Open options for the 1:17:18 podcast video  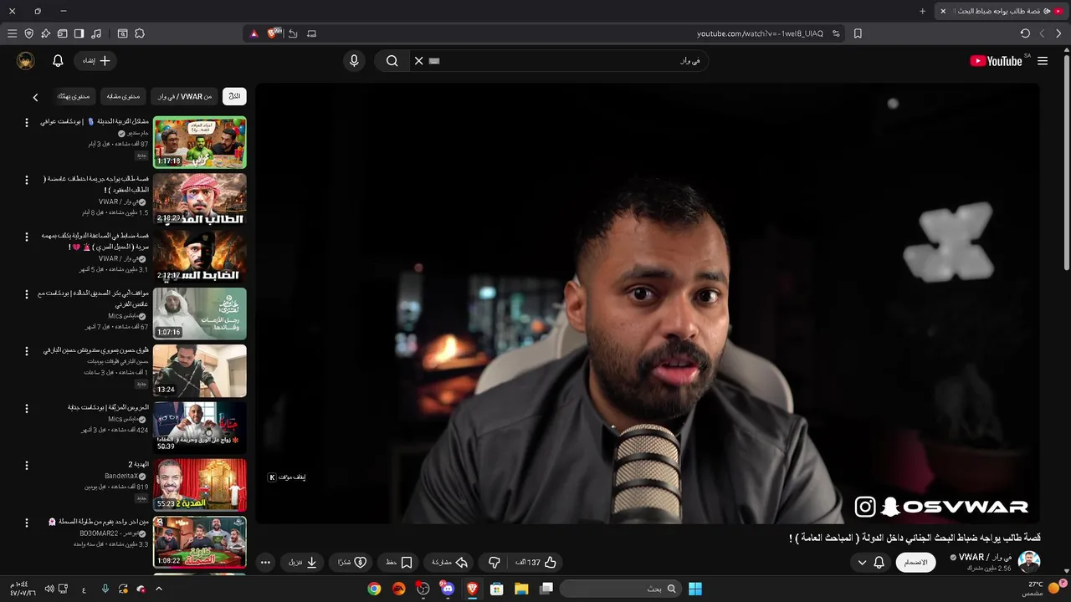(26, 123)
